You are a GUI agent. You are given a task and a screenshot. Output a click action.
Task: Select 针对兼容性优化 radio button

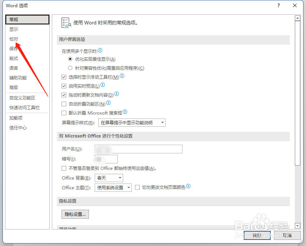click(x=70, y=68)
